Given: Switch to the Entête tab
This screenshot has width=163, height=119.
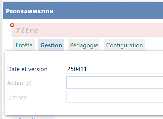Looking at the screenshot, I should coord(24,45).
